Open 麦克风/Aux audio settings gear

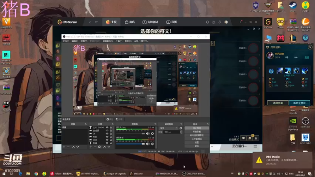pyautogui.click(x=152, y=133)
